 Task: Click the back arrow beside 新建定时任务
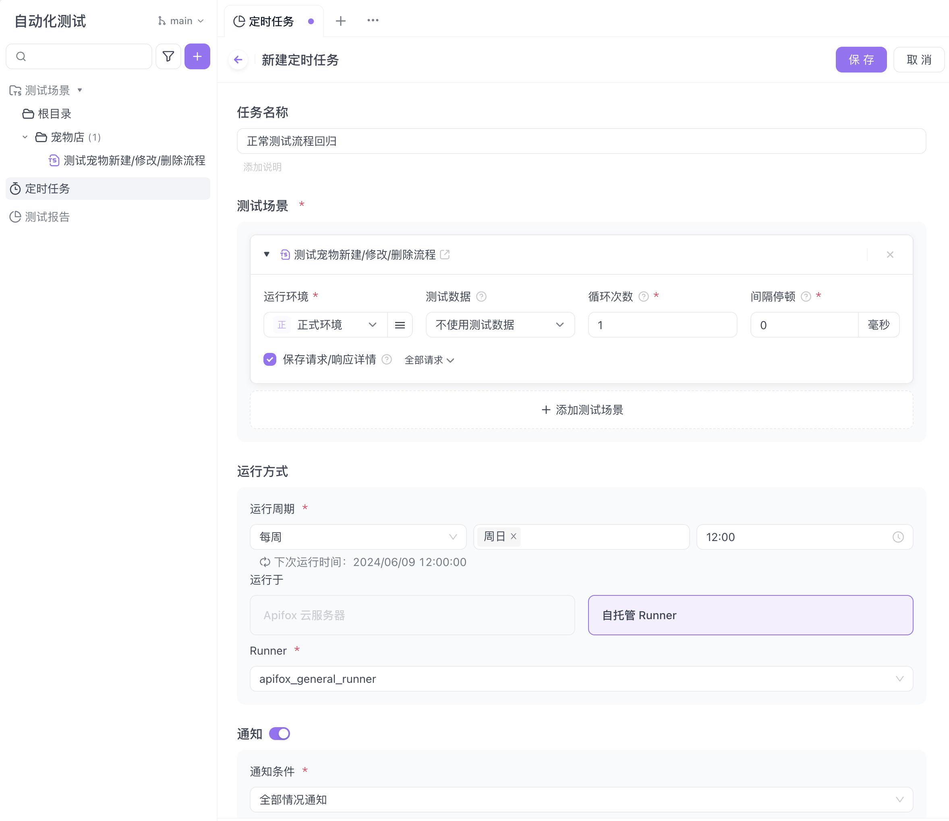click(x=238, y=60)
